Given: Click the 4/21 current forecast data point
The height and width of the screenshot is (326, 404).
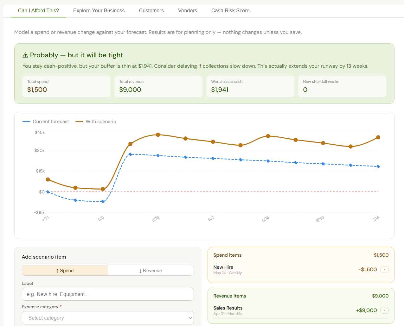Looking at the screenshot, I should point(48,192).
